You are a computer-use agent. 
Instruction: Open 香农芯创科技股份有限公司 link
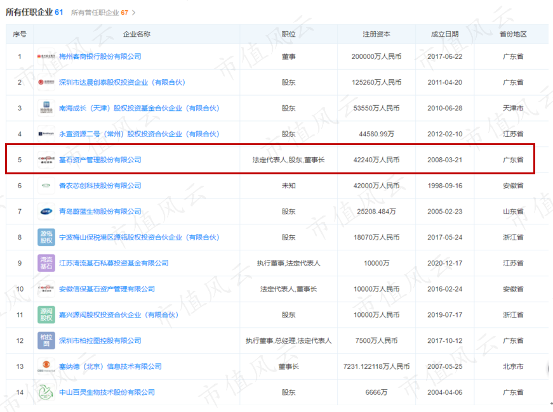pos(100,186)
